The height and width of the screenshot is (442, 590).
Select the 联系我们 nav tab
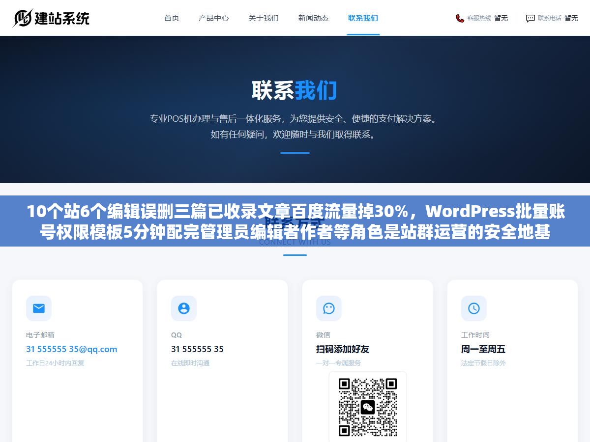363,18
